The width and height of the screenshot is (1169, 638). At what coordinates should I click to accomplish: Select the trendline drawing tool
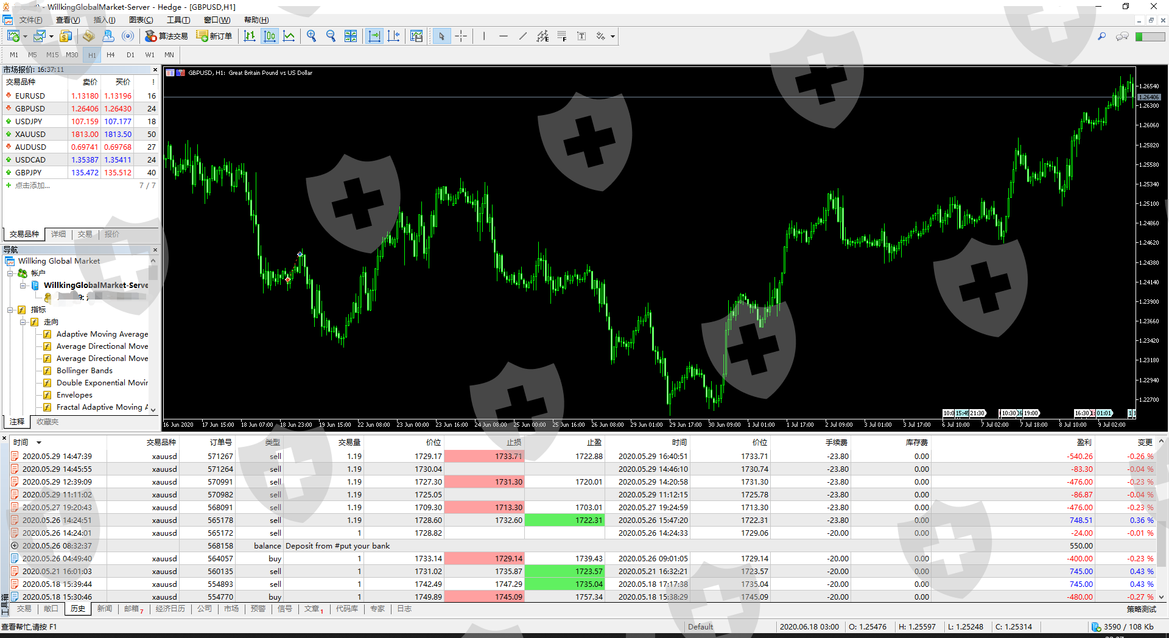522,36
